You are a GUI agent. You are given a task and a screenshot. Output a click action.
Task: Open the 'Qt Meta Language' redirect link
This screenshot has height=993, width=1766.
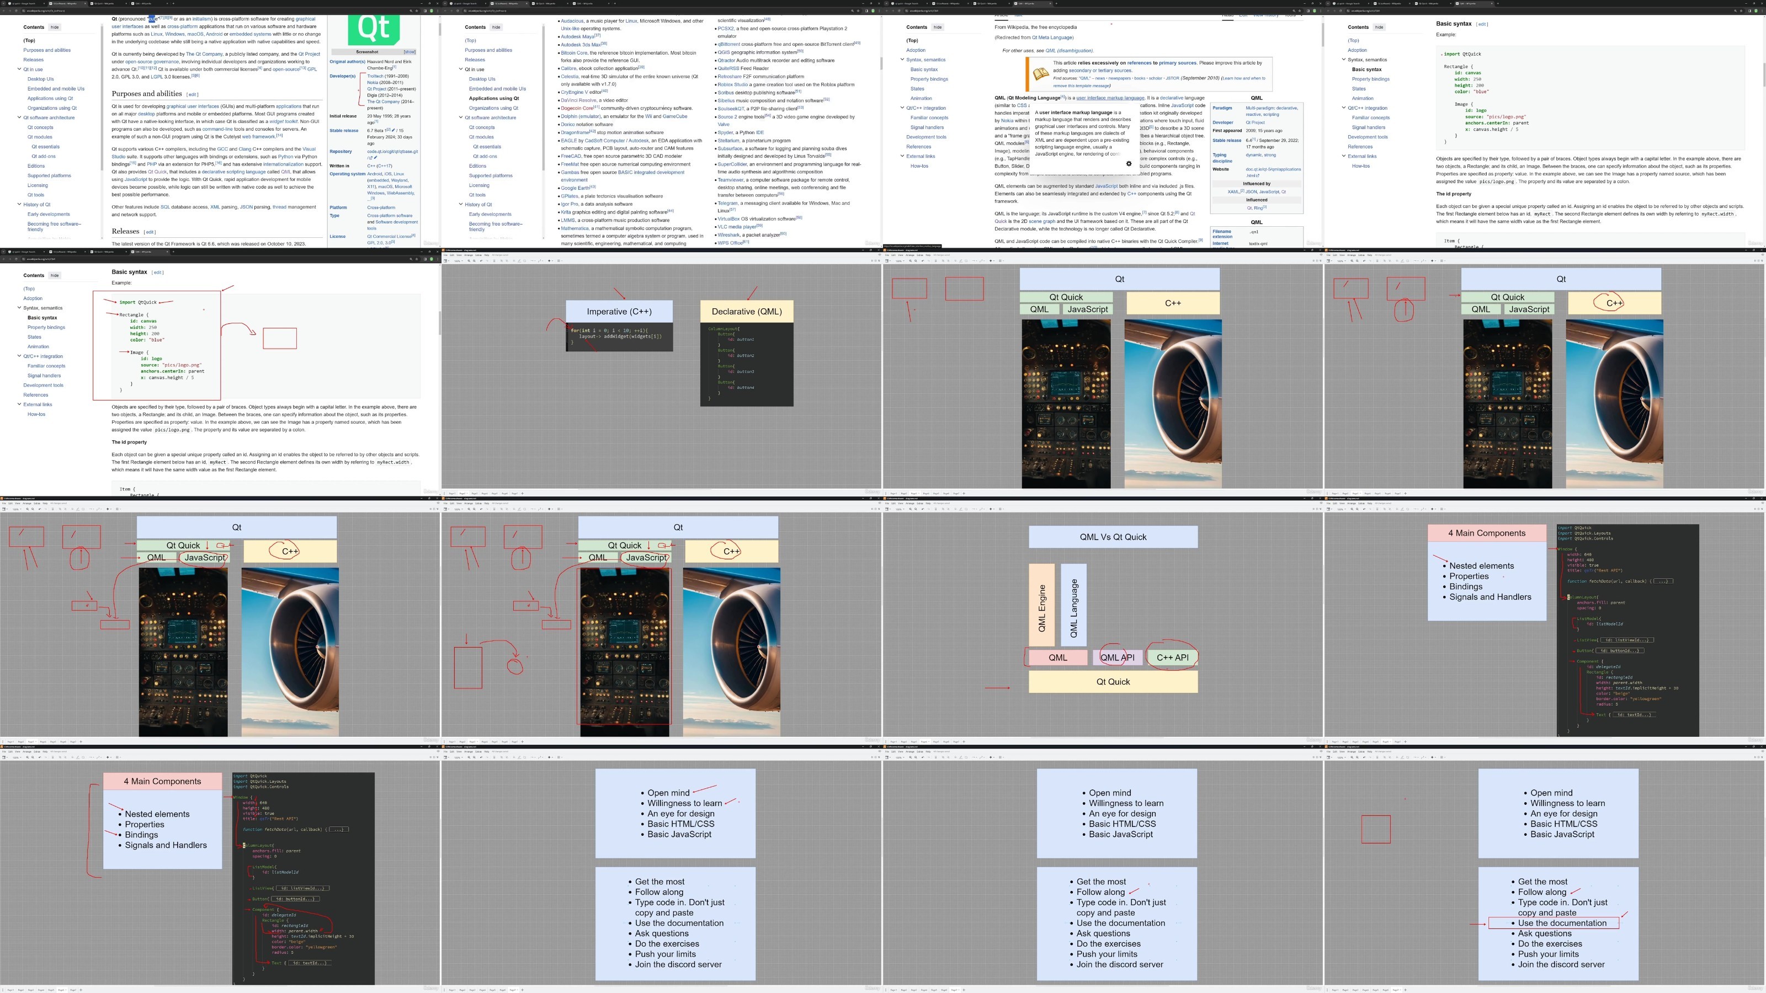[1052, 38]
